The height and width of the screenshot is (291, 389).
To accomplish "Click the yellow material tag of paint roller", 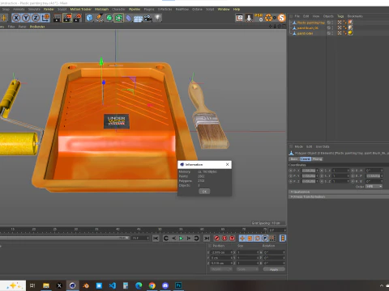I will pos(350,33).
